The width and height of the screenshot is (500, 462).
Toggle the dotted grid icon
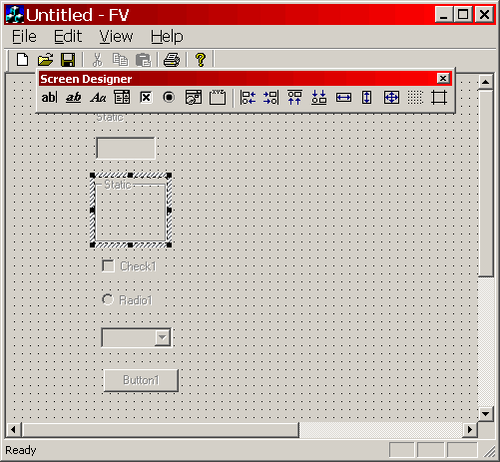click(x=415, y=98)
